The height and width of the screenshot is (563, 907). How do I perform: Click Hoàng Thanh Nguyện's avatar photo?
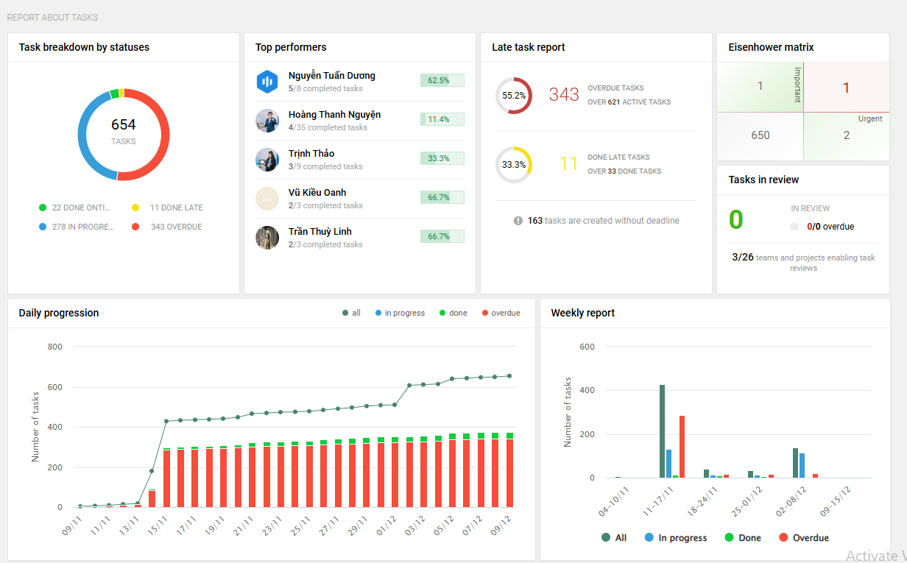click(267, 121)
